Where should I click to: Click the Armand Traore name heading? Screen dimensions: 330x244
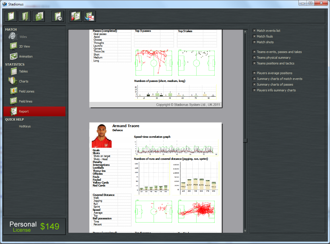click(126, 126)
